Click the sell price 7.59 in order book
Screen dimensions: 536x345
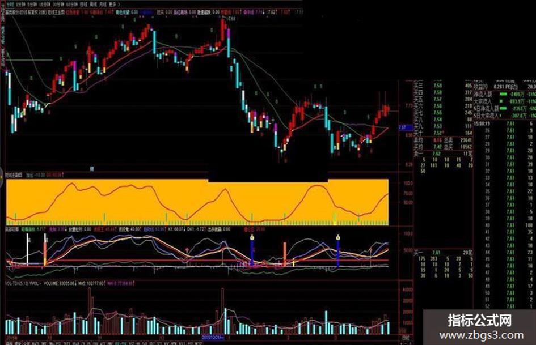coord(437,86)
